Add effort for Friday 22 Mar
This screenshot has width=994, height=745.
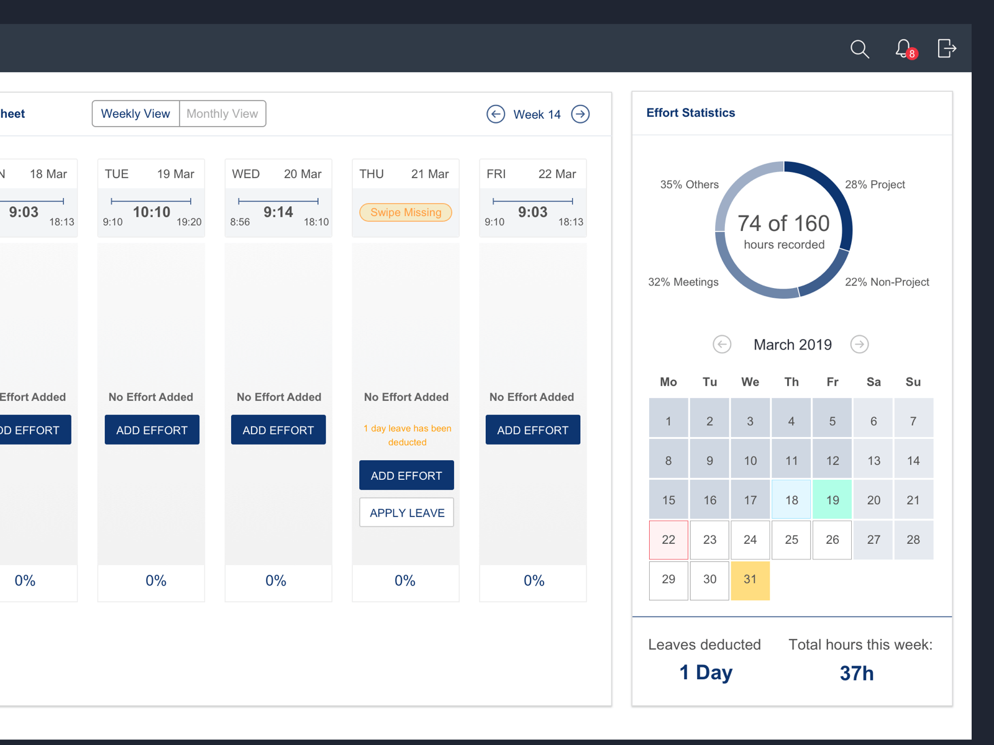coord(532,430)
